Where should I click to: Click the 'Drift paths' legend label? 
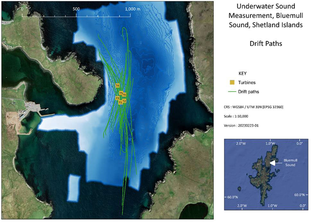click(x=248, y=92)
